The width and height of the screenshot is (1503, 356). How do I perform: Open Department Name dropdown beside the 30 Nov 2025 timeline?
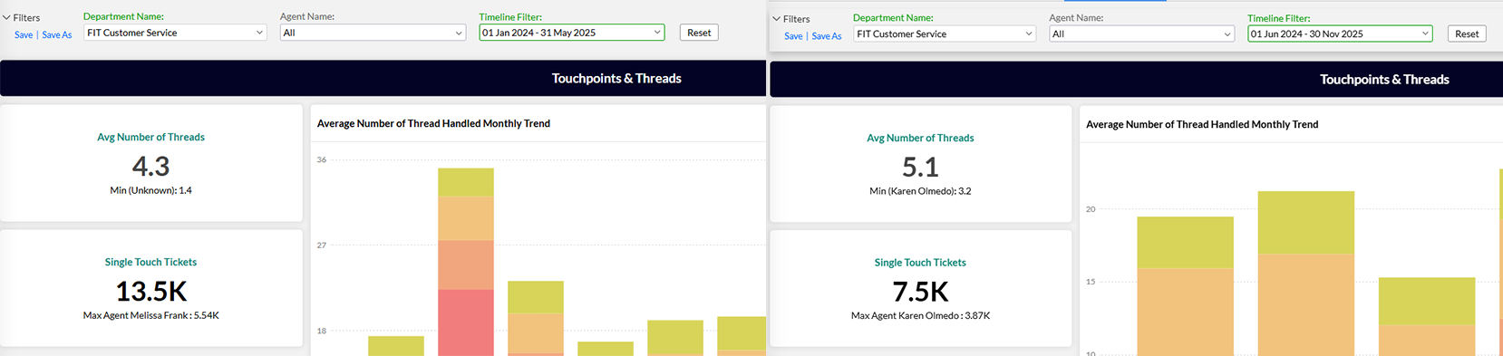tap(945, 34)
